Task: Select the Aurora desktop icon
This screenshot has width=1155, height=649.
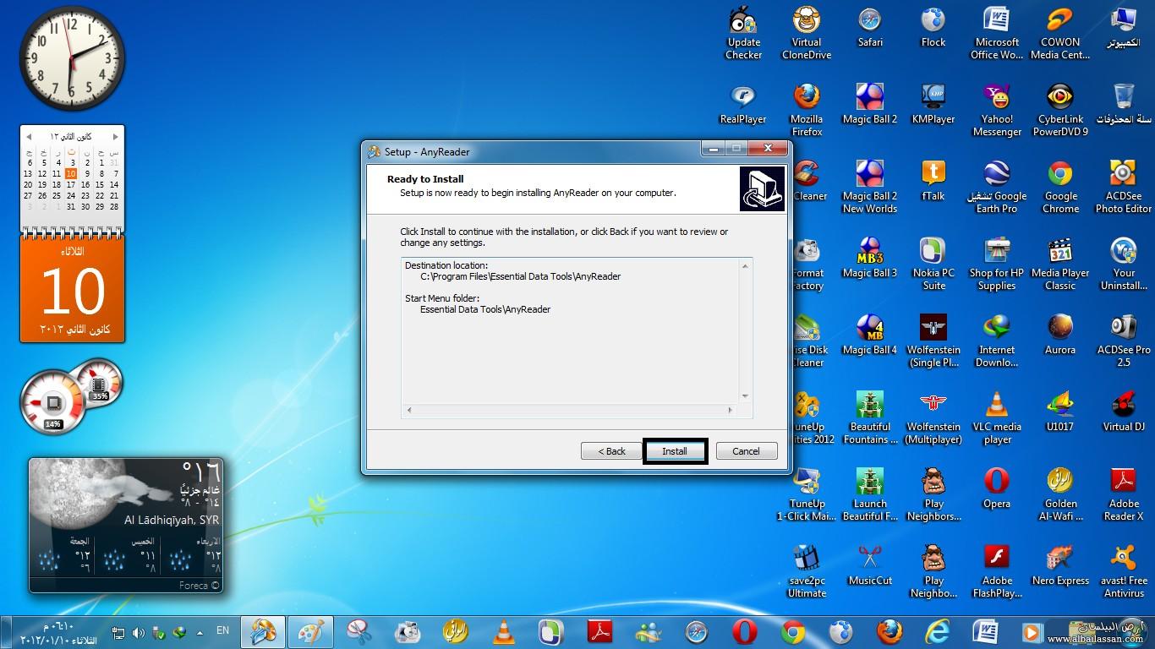Action: tap(1060, 335)
